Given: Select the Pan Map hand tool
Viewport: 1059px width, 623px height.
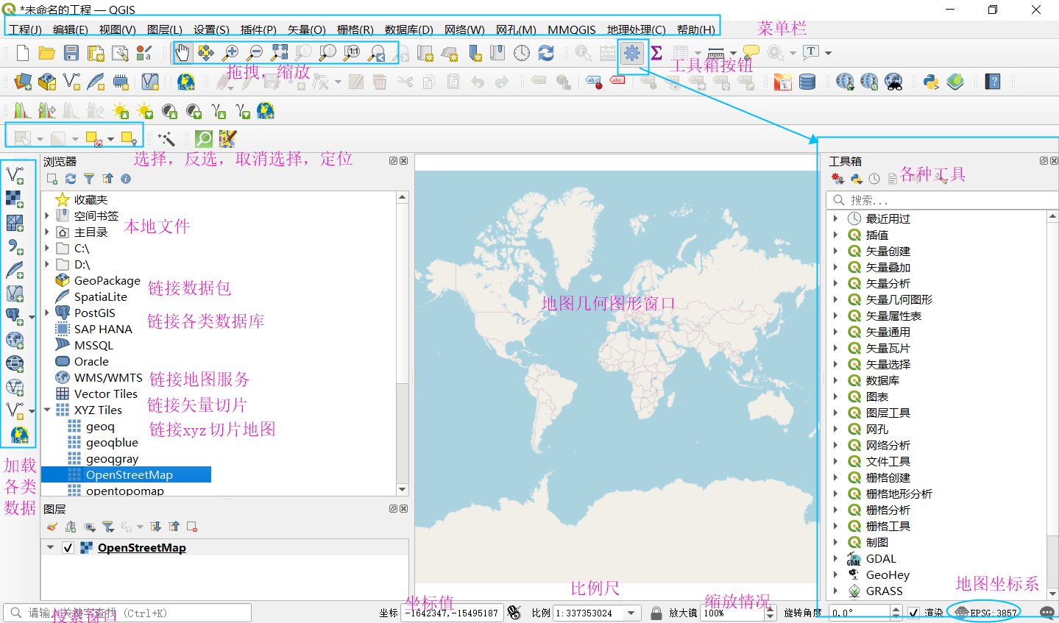Looking at the screenshot, I should point(182,52).
